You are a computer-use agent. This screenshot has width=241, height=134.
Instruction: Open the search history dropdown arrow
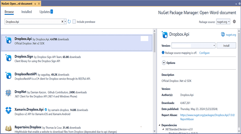coord(65,21)
